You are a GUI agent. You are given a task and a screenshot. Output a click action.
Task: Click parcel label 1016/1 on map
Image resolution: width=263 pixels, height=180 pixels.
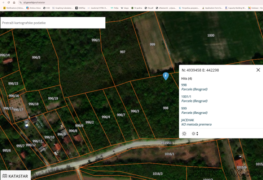(169, 154)
